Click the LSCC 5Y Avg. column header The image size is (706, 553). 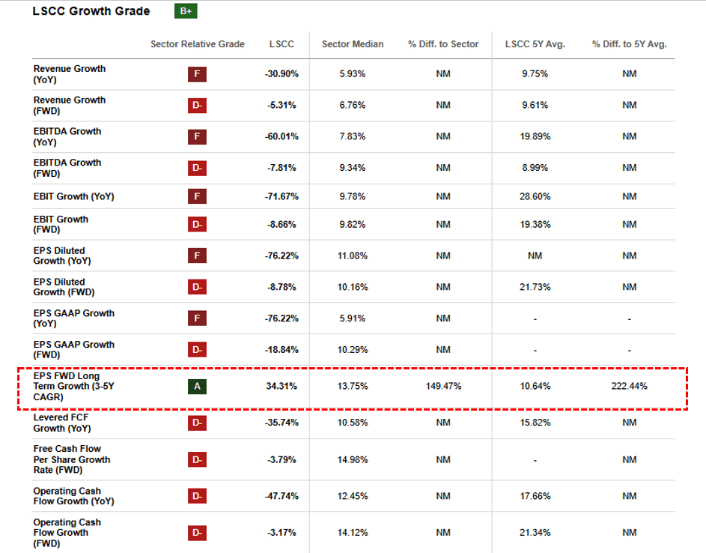pyautogui.click(x=535, y=44)
